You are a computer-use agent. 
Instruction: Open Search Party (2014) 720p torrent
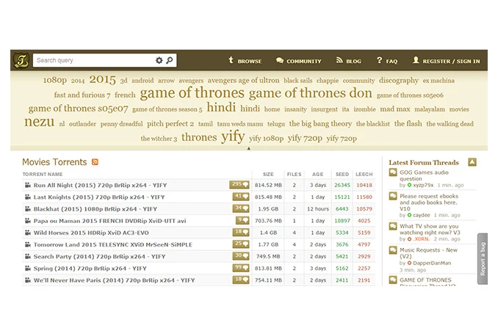[x=99, y=256]
